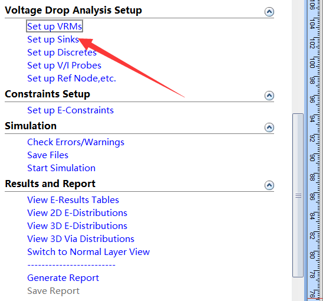323x301 pixels.
Task: Run Check Errors/Warnings
Action: point(75,142)
